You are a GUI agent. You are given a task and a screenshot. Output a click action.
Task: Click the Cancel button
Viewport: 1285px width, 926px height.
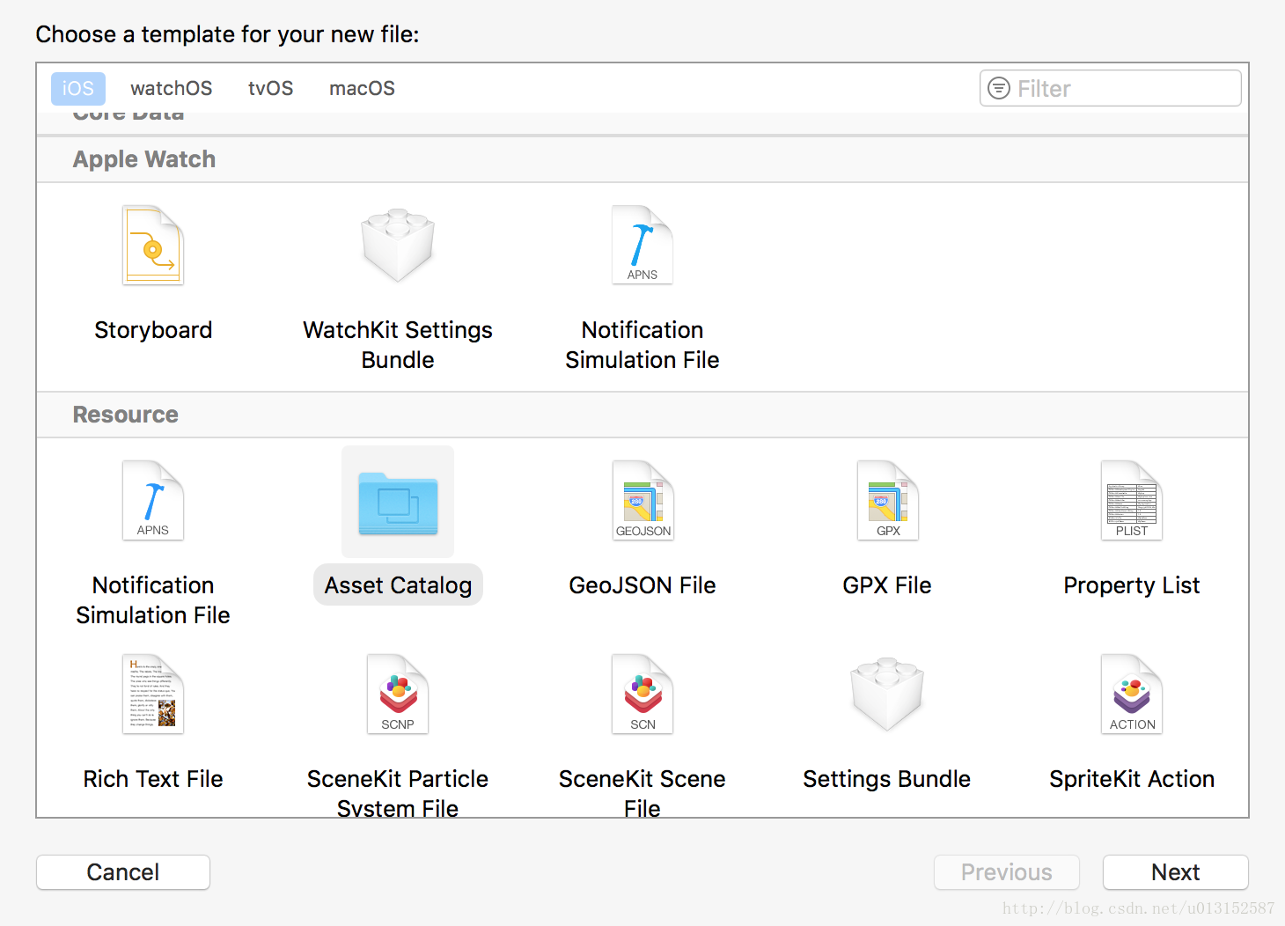123,872
